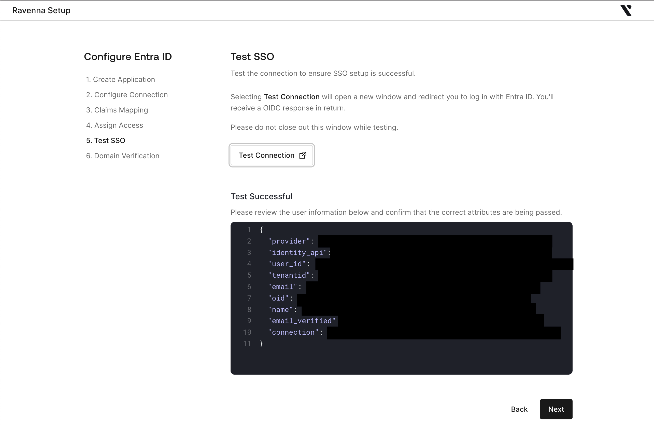
Task: Click the Next button
Action: (556, 409)
